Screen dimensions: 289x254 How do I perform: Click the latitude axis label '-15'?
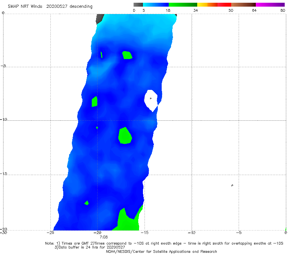click(4, 174)
